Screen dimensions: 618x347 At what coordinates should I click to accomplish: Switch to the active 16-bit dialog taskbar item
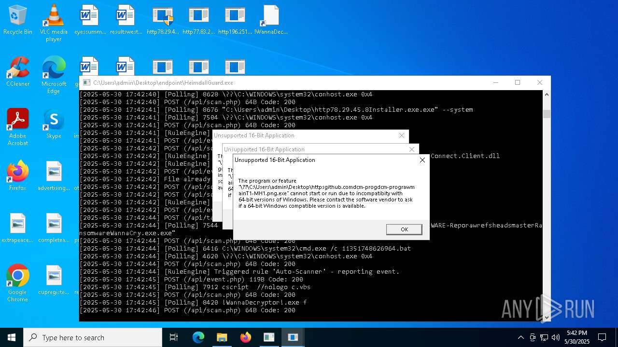(293, 337)
